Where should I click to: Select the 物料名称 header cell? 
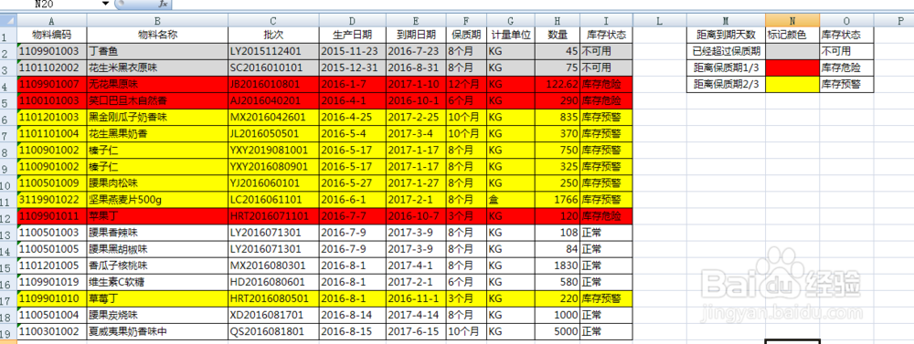(157, 35)
